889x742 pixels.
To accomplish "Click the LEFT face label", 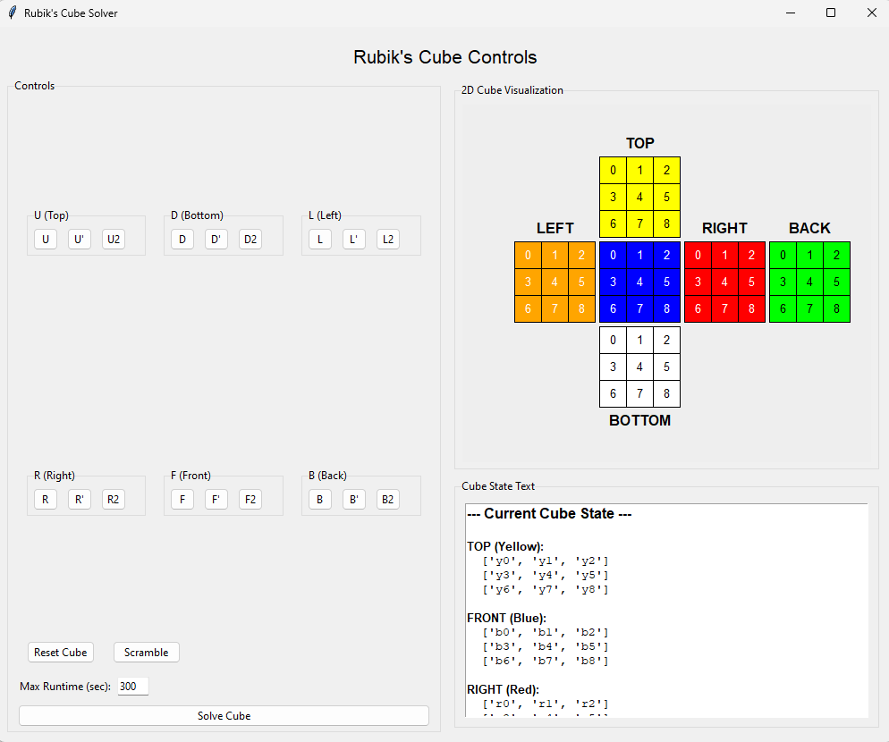I will point(555,229).
